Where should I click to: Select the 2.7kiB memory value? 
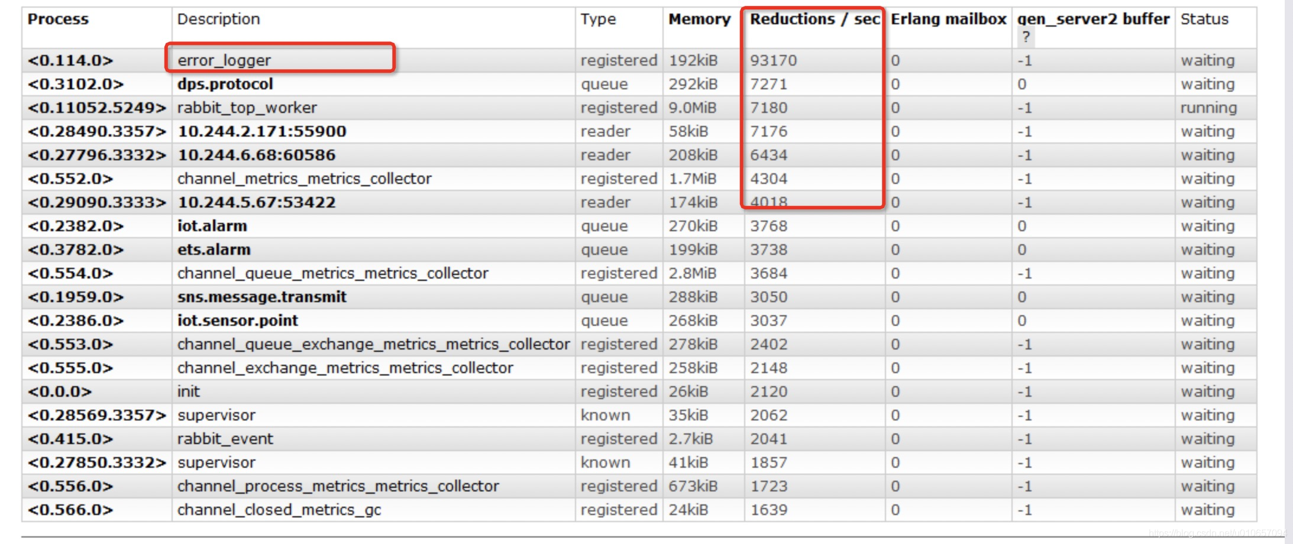(x=691, y=439)
